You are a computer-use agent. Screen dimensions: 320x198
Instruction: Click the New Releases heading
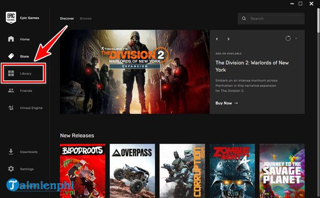[x=77, y=136]
